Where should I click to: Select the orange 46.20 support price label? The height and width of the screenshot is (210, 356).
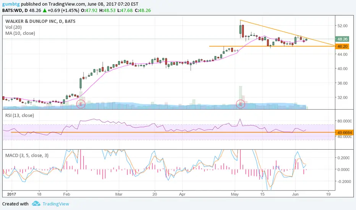point(342,46)
